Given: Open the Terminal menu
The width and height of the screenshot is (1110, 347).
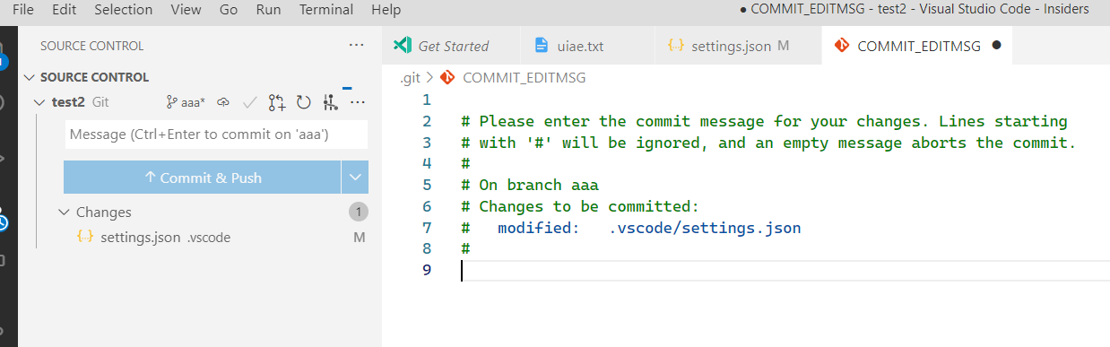Looking at the screenshot, I should (326, 10).
